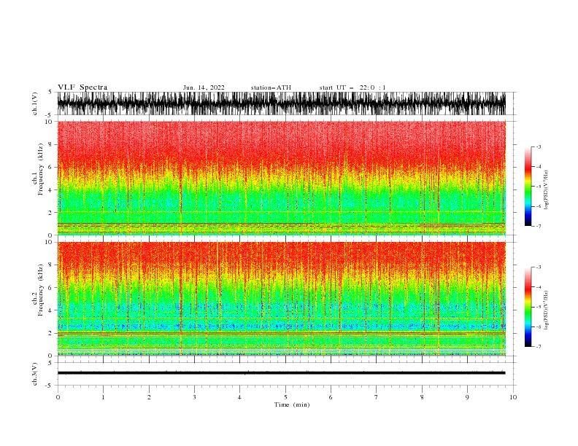Click the ch.1 voltage waveform strip

[x=281, y=103]
